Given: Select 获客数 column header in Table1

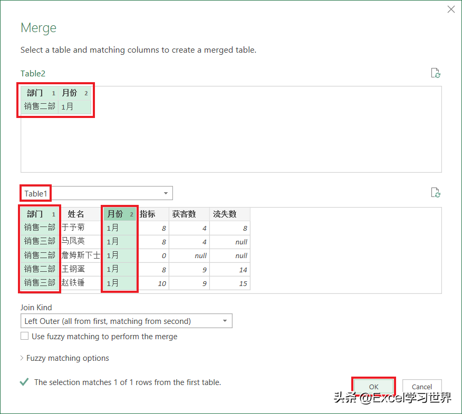Looking at the screenshot, I should (x=189, y=214).
